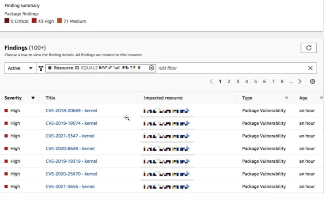This screenshot has height=202, width=328.
Task: Remove the Resource ID filter chip
Action: pos(152,68)
